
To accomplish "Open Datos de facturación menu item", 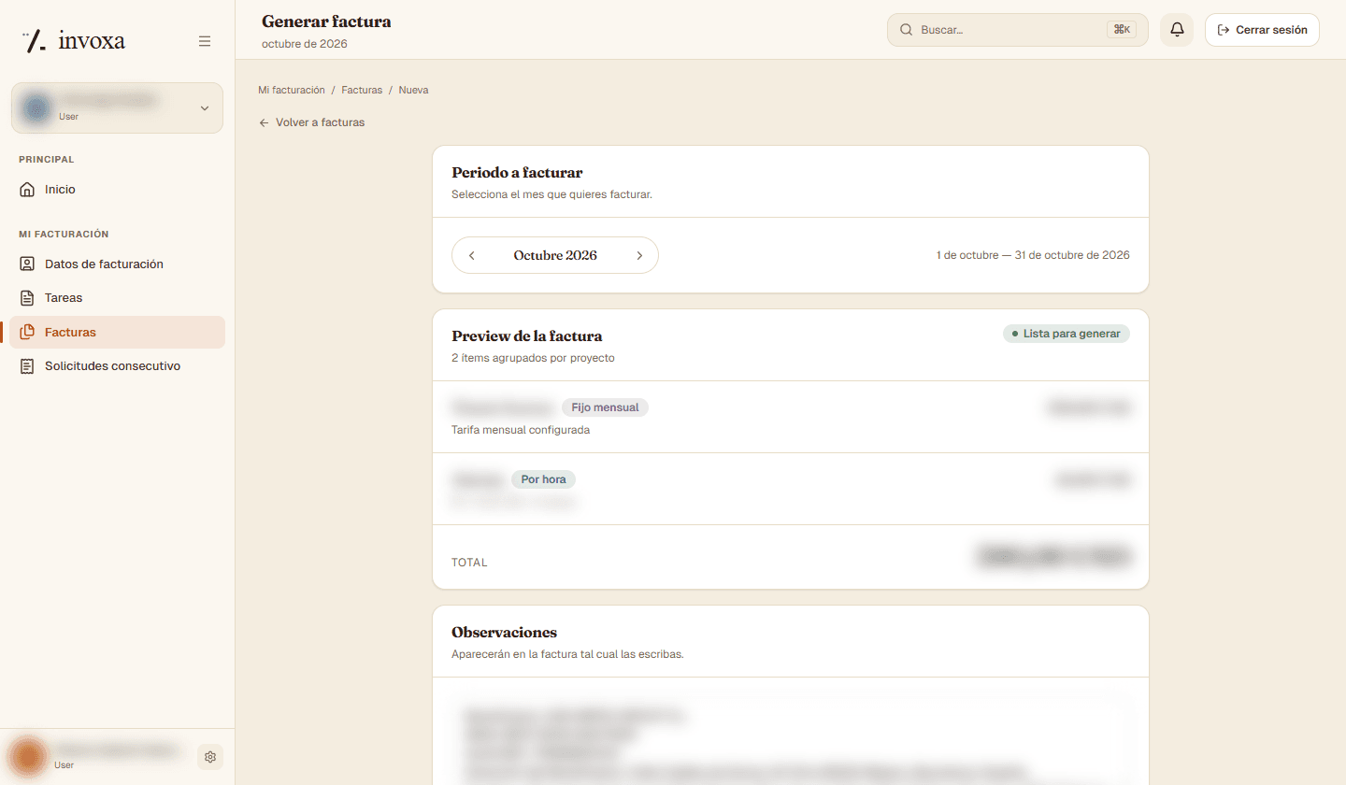I will (x=118, y=264).
